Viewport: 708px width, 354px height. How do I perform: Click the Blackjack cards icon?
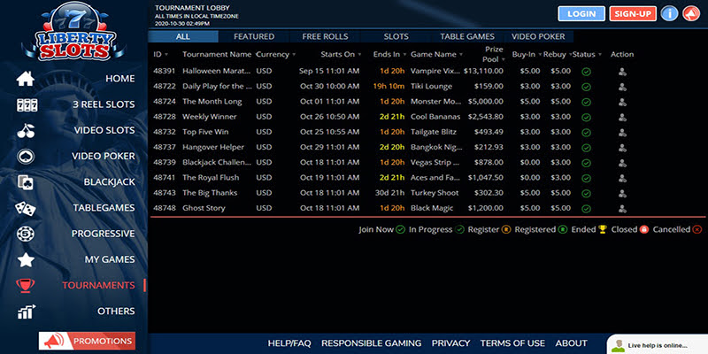tap(26, 182)
